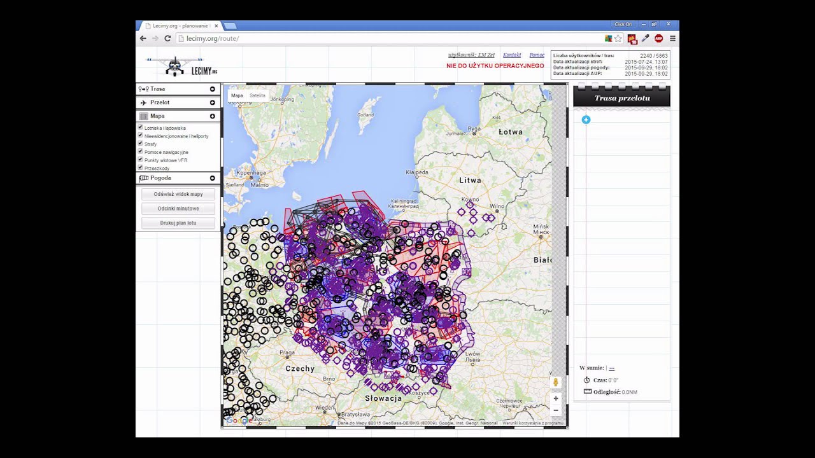This screenshot has height=458, width=815.
Task: Toggle the Przeszkody checkbox
Action: coord(140,168)
